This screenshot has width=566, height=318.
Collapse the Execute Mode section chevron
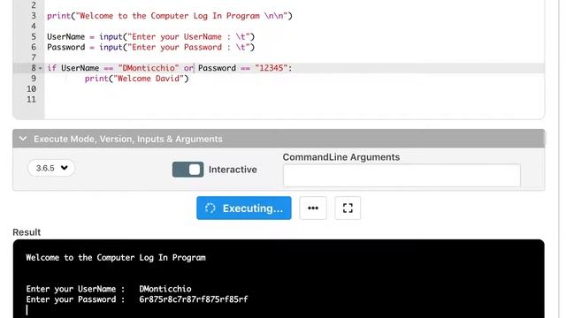(23, 139)
